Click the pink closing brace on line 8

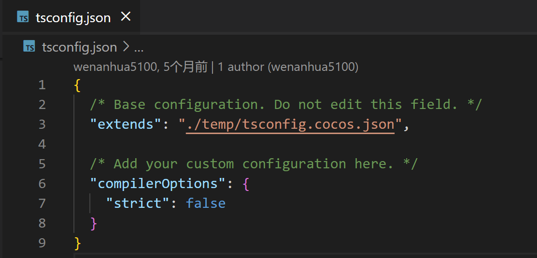tap(94, 223)
